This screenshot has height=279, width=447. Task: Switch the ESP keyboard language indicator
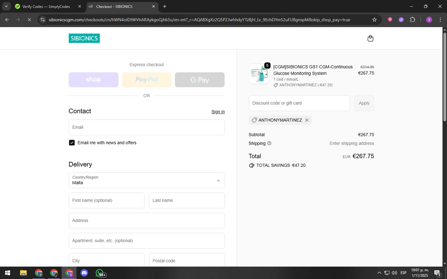coord(403,273)
